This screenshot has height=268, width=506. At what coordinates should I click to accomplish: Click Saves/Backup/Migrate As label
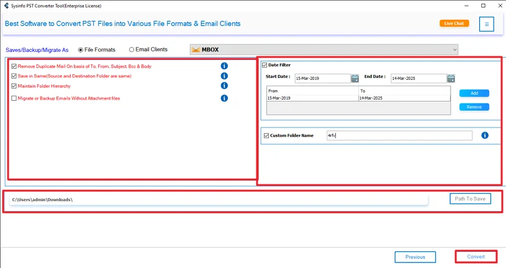click(x=37, y=50)
